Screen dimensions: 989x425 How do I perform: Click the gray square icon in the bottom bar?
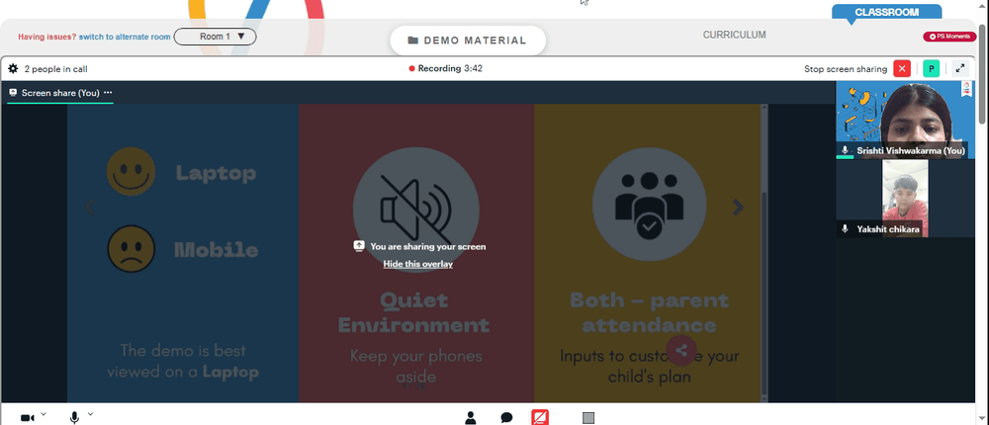pyautogui.click(x=588, y=417)
